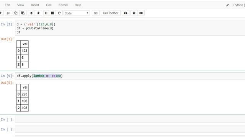Click the gift icon in toolbar
Screen dimensions: 245x137
click(x=134, y=13)
